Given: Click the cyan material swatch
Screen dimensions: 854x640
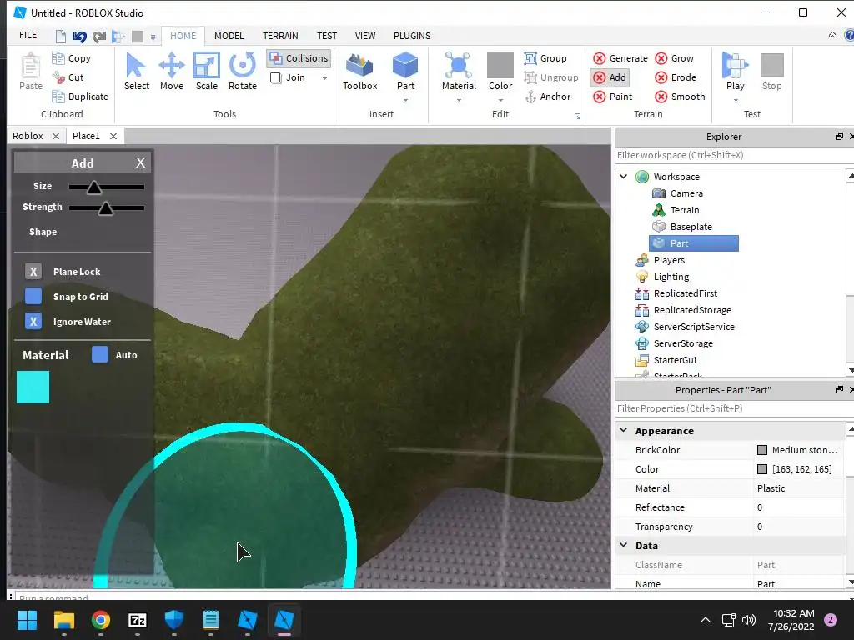Looking at the screenshot, I should [33, 387].
